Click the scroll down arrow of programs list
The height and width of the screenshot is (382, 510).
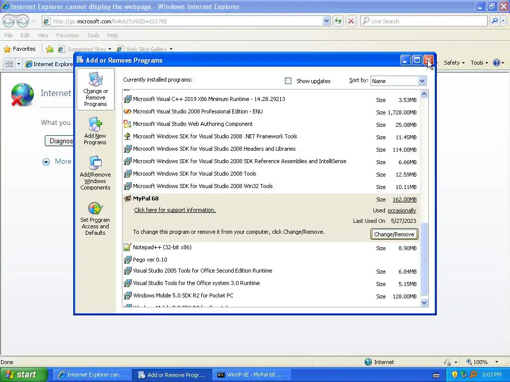[424, 303]
